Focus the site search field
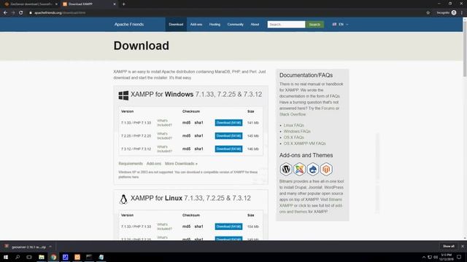Screen dimensions: 467x262 coord(286,24)
